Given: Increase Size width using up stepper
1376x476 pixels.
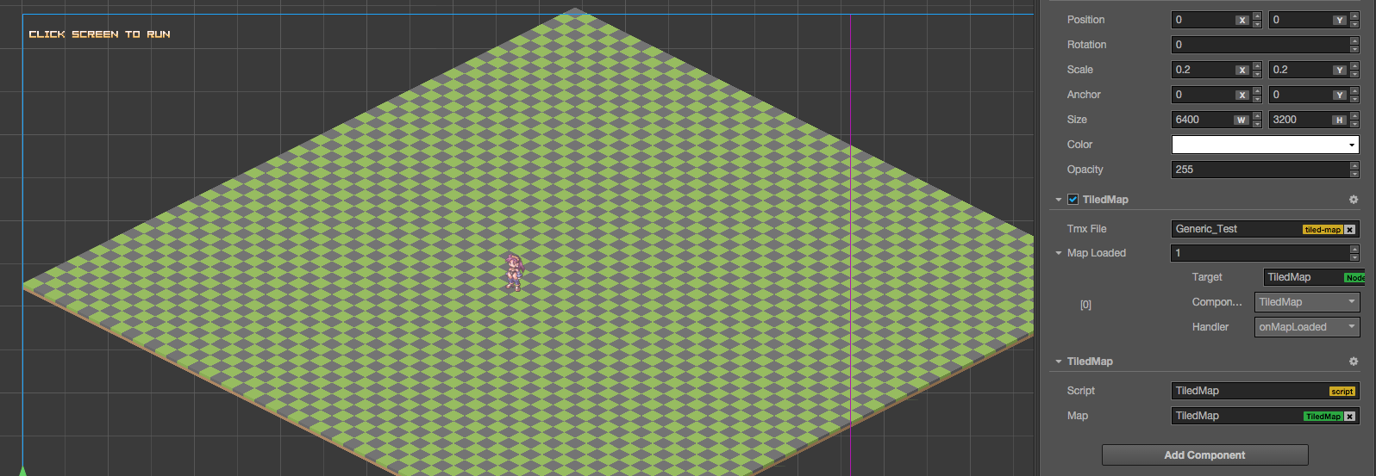Looking at the screenshot, I should point(1257,115).
